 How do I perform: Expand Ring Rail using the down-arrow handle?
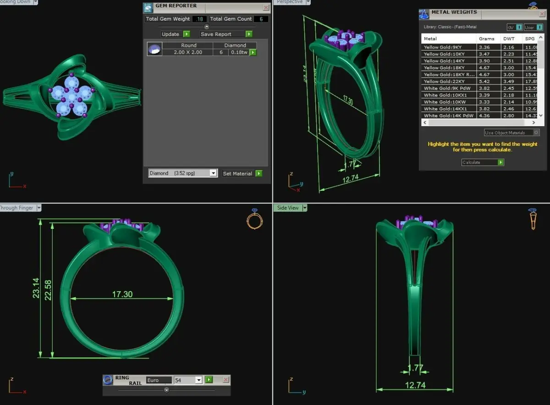pos(166,390)
